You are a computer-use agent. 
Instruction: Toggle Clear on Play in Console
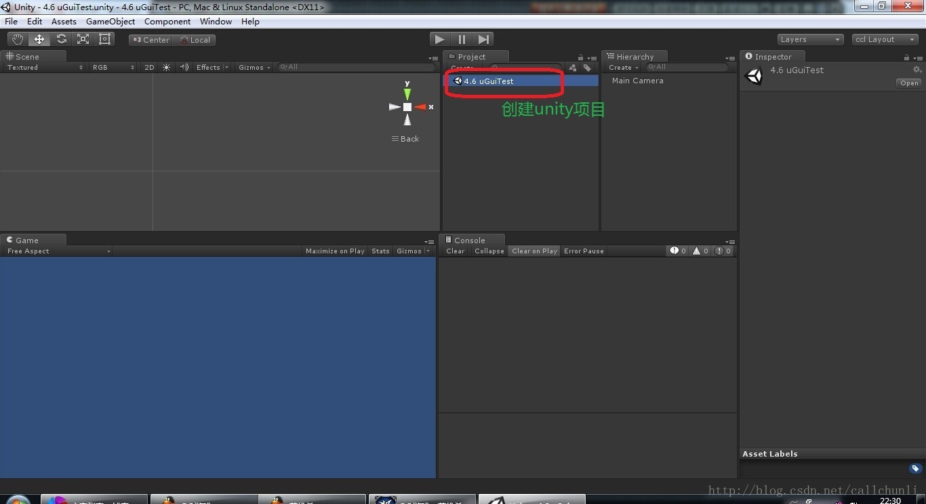coord(534,251)
